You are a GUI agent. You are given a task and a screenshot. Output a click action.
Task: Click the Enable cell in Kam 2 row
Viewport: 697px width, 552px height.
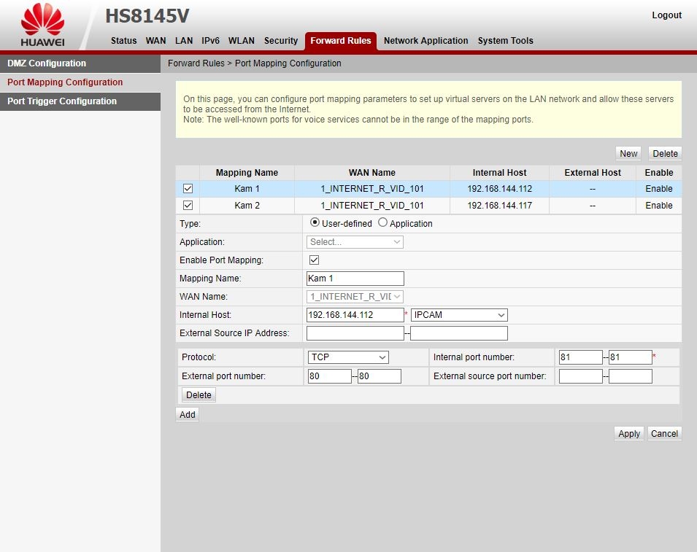point(659,205)
